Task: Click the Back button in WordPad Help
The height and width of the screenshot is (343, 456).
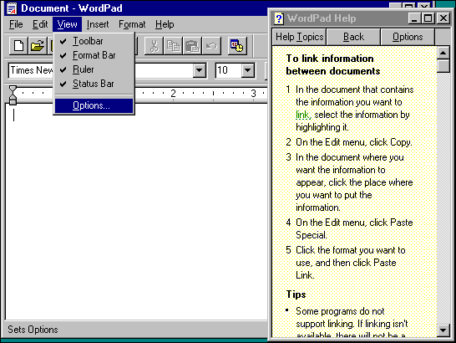Action: pos(353,37)
